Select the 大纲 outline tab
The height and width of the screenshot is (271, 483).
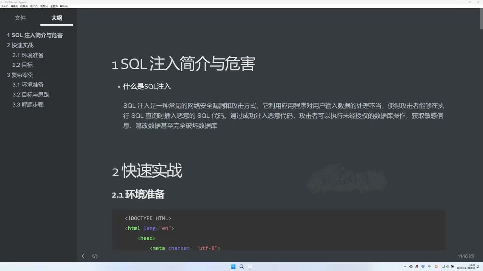[57, 18]
